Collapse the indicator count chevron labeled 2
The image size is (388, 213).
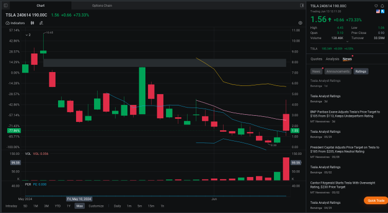pyautogui.click(x=28, y=35)
